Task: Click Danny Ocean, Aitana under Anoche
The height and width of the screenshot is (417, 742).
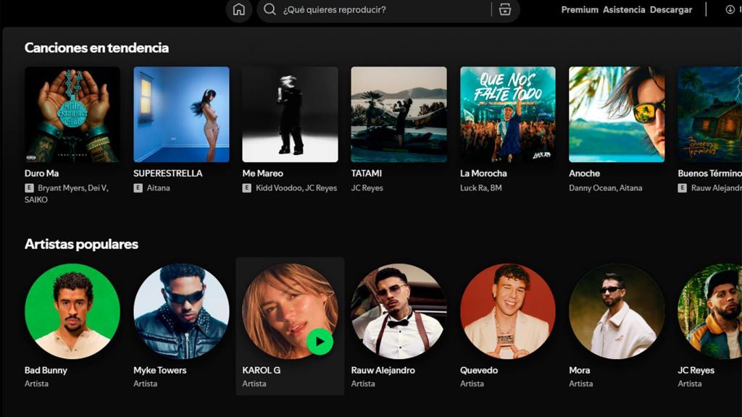Action: [606, 188]
